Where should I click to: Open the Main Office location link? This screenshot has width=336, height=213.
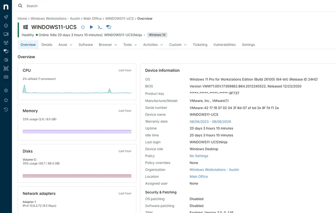click(x=199, y=176)
